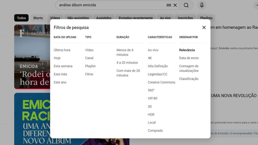Screen dimensions: 258x145
Task: Close the Filtros de pesquisa dialog
Action: [204, 27]
